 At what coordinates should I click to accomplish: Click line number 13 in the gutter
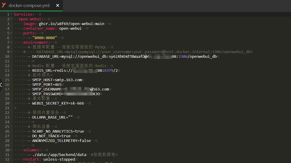tap(7, 71)
